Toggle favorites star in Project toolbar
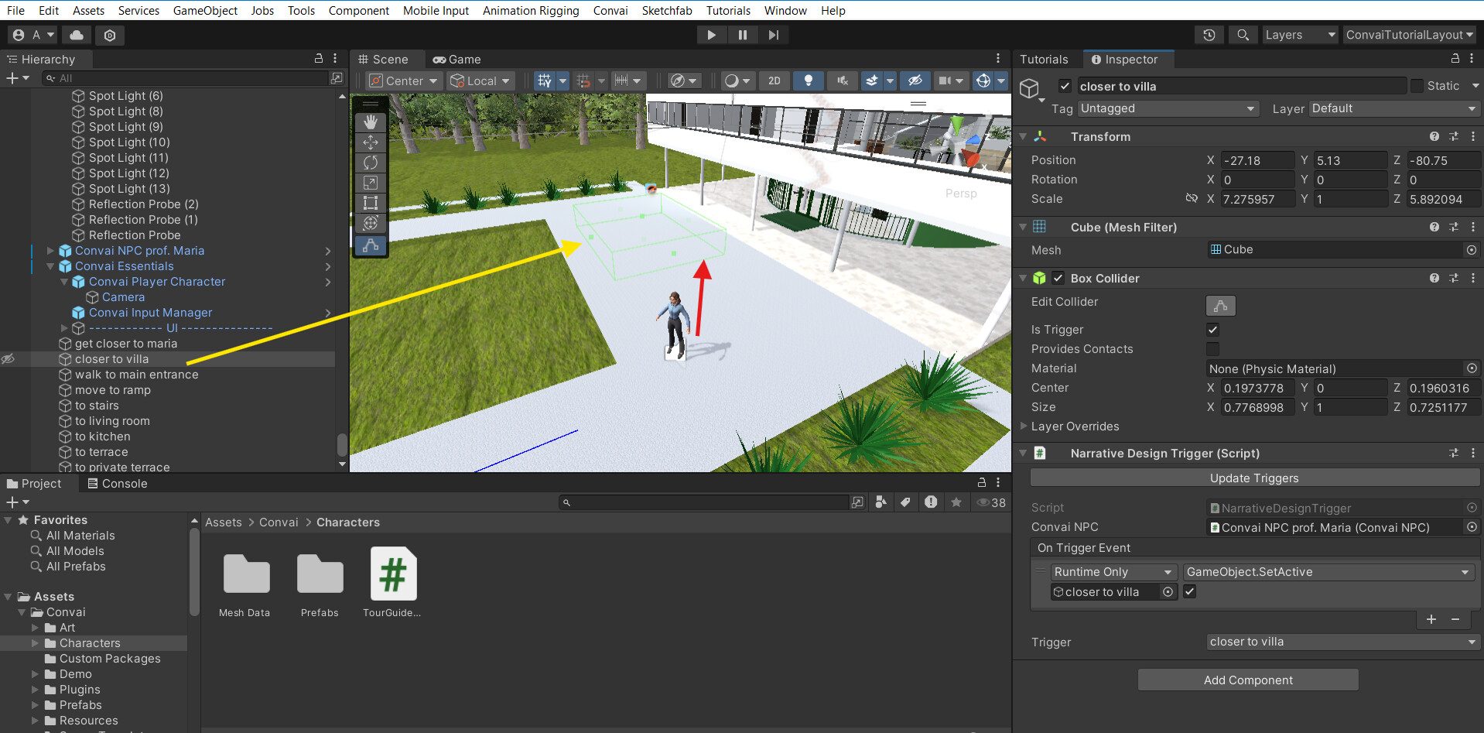Viewport: 1484px width, 733px height. click(x=956, y=502)
